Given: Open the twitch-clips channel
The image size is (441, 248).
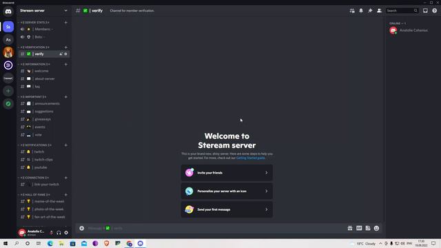Looking at the screenshot, I should (x=44, y=160).
